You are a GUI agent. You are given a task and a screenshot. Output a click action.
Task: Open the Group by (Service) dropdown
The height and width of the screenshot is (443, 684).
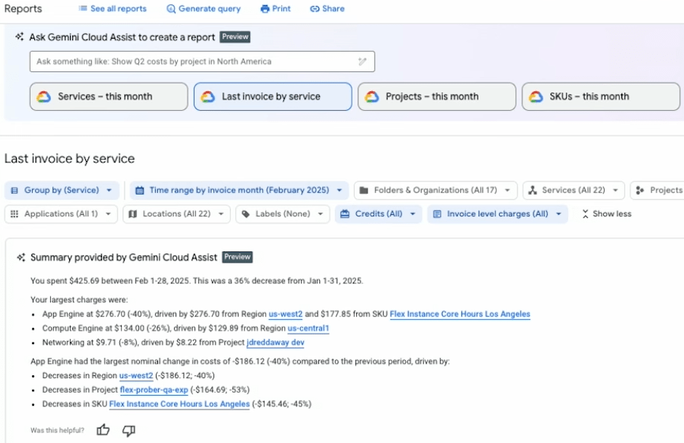pos(62,190)
